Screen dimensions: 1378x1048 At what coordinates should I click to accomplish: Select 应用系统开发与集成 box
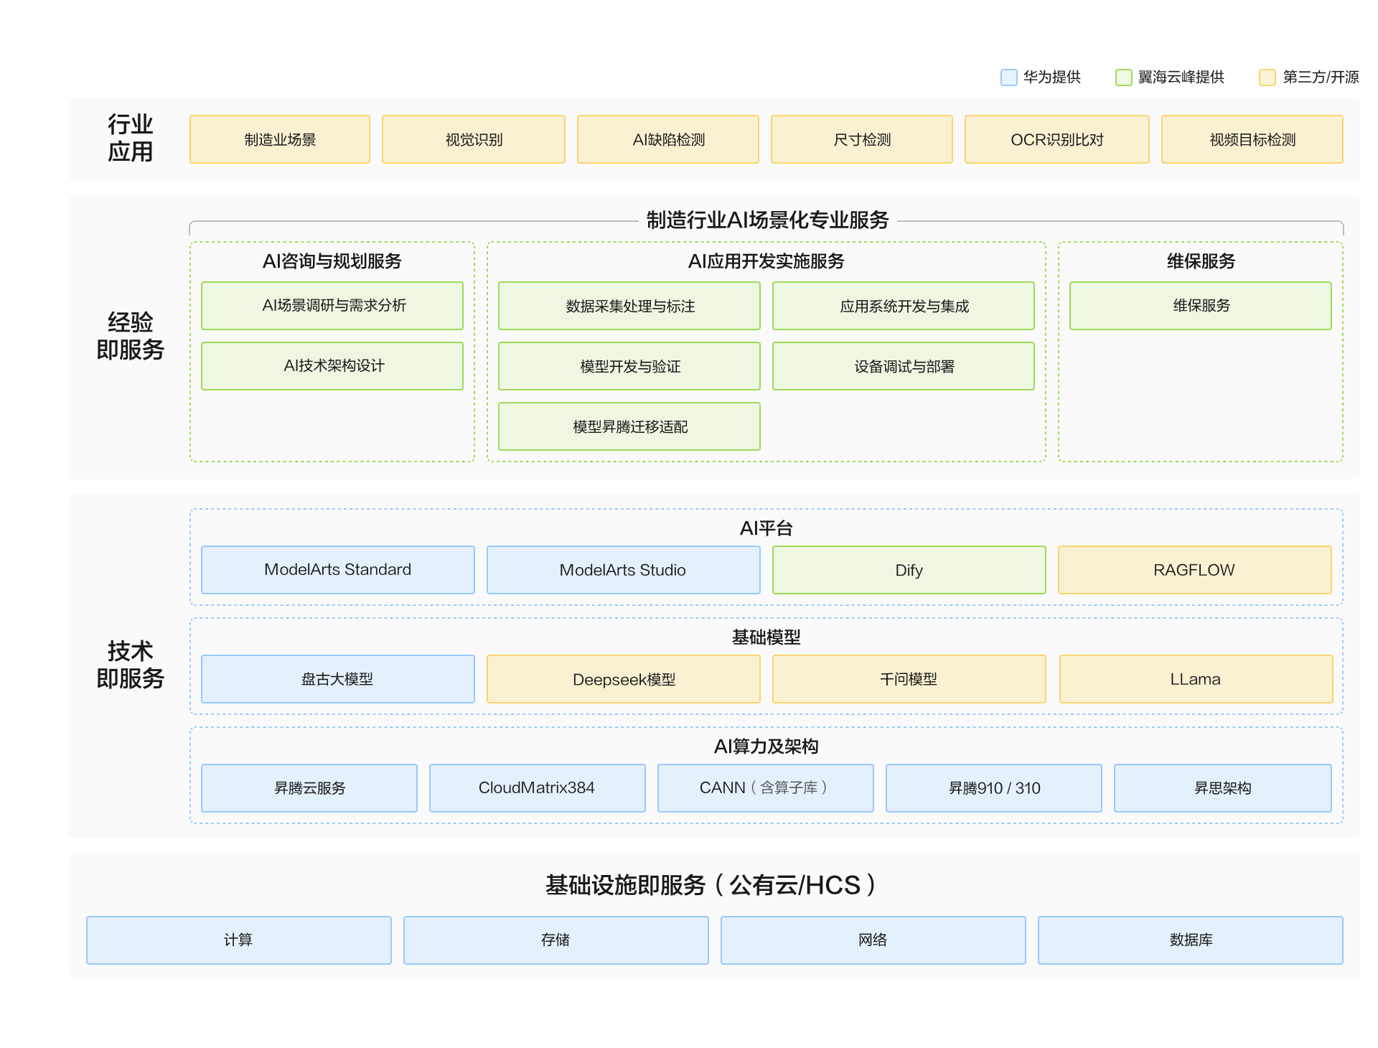(904, 306)
